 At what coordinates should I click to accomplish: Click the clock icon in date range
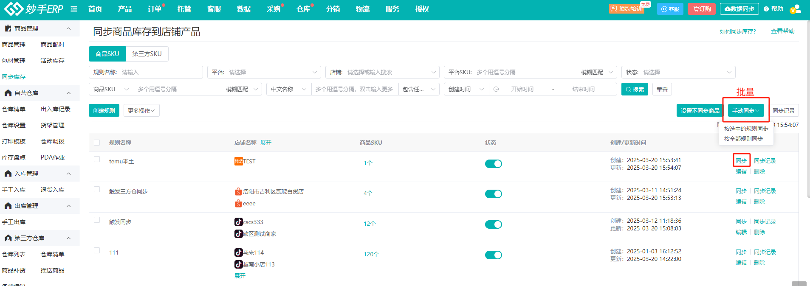496,89
